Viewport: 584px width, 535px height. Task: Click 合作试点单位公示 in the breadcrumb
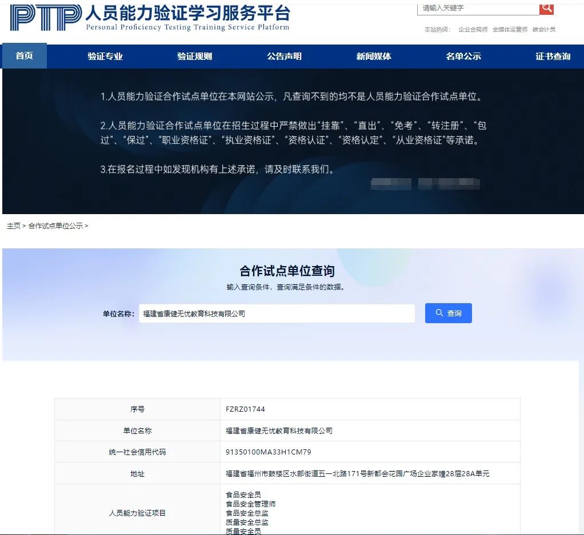coord(55,226)
